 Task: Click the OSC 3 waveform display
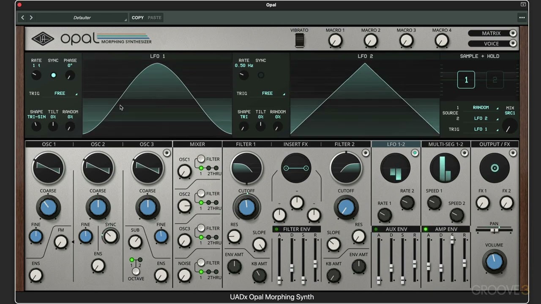(x=148, y=168)
